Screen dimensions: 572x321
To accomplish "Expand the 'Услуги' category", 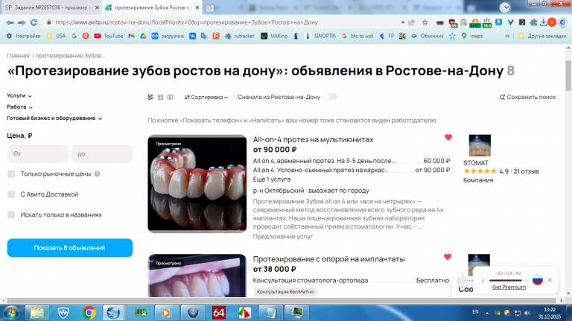I will 19,95.
